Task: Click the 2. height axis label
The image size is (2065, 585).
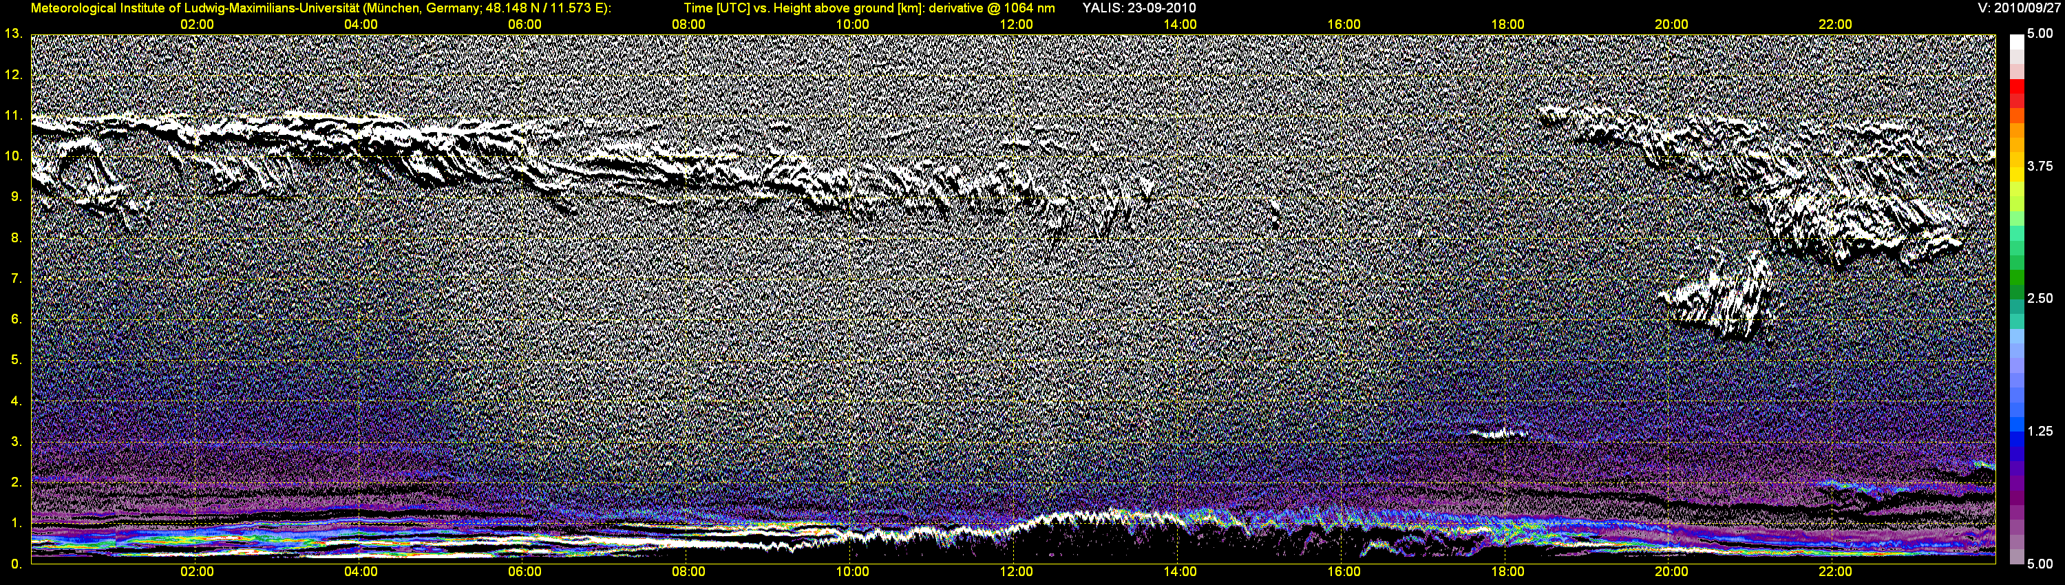Action: tap(16, 482)
